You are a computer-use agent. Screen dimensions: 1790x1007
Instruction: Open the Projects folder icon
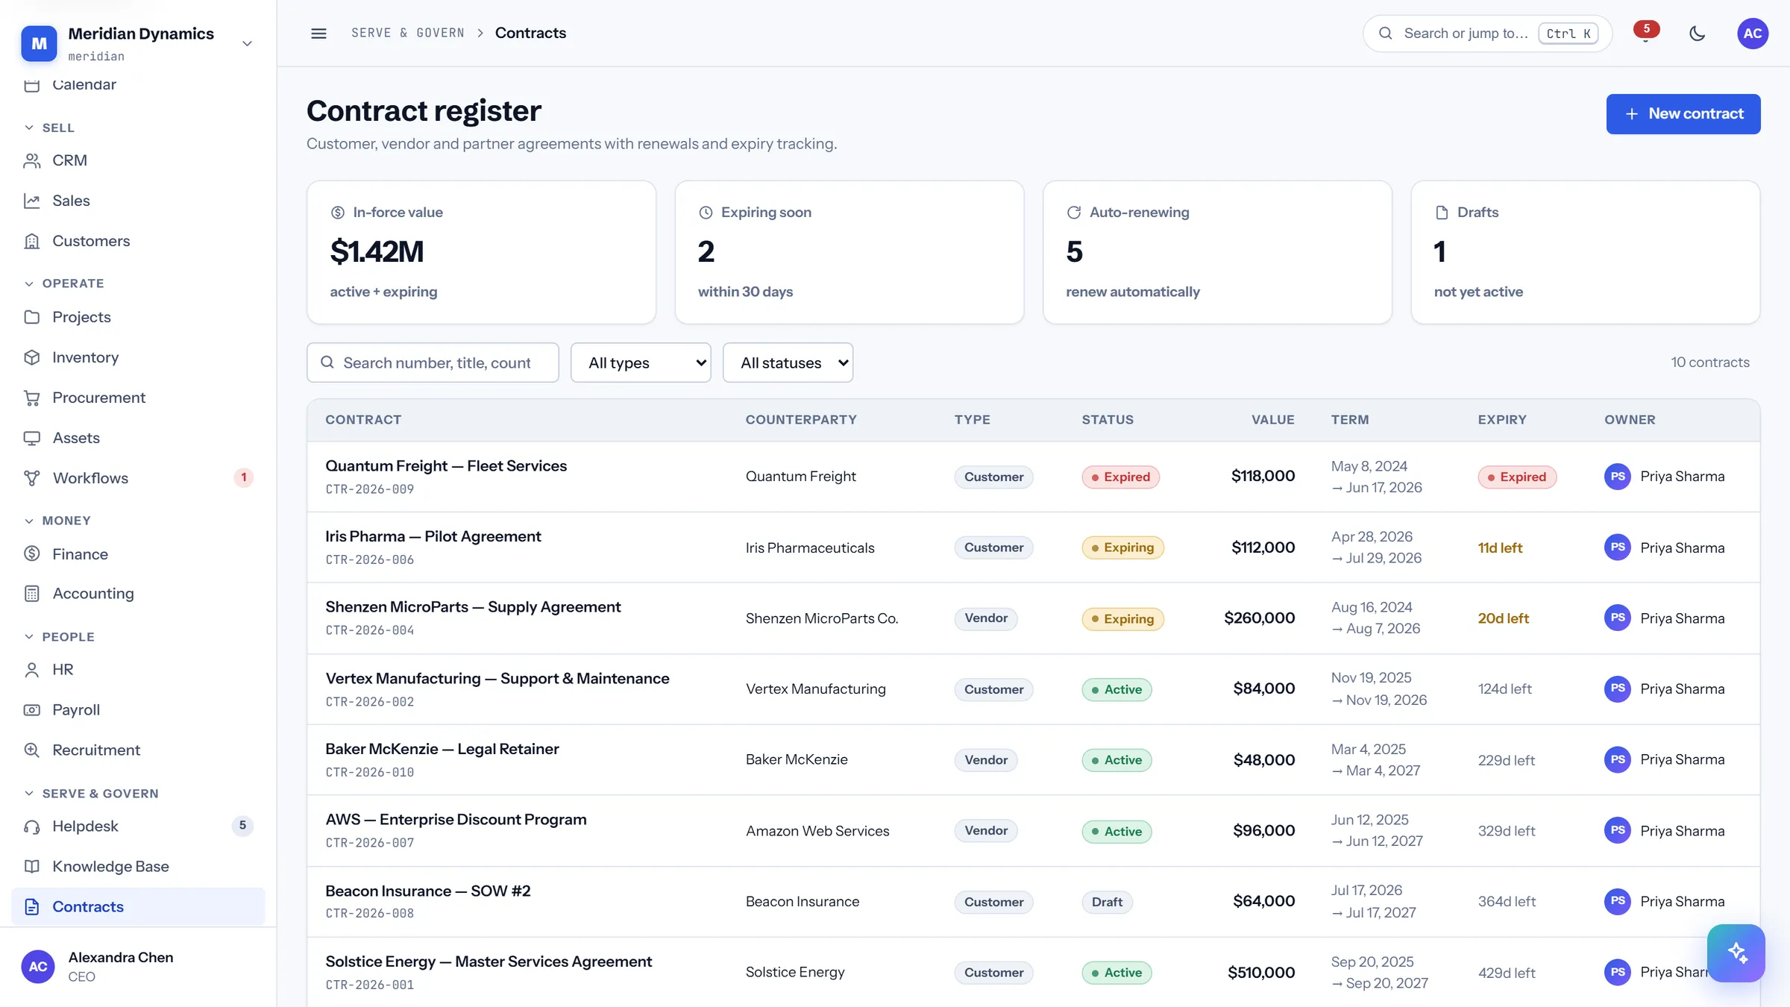click(x=31, y=317)
